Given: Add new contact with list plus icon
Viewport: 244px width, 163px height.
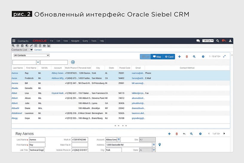Looking at the screenshot, I should point(179,56).
